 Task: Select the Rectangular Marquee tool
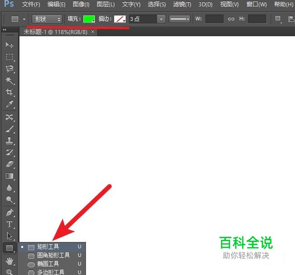(9, 57)
